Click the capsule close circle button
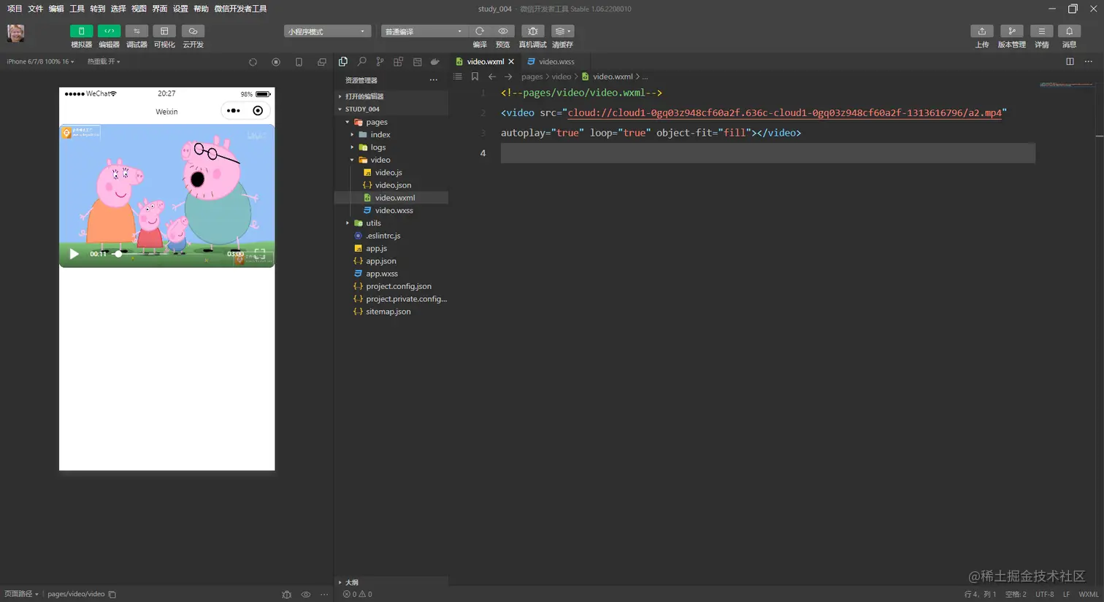Image resolution: width=1104 pixels, height=602 pixels. (x=258, y=111)
